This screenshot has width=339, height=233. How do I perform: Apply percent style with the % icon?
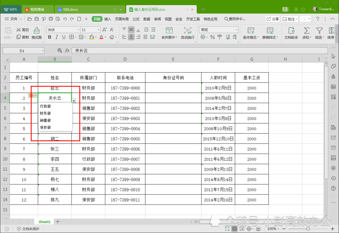coord(213,37)
